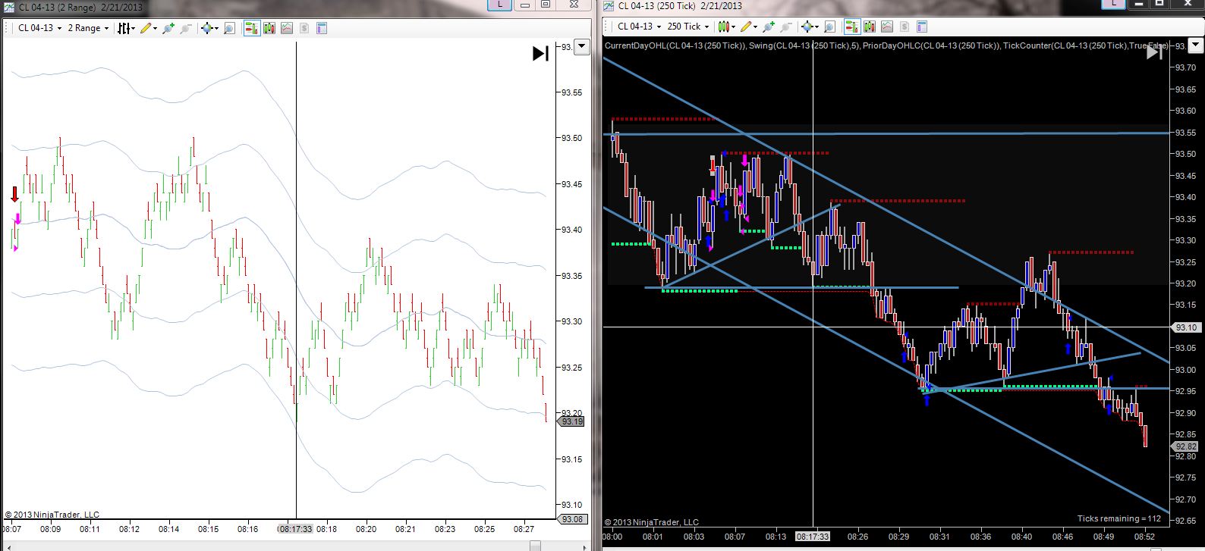
Task: Jump to latest bar in 250 Tick chart
Action: [1154, 52]
